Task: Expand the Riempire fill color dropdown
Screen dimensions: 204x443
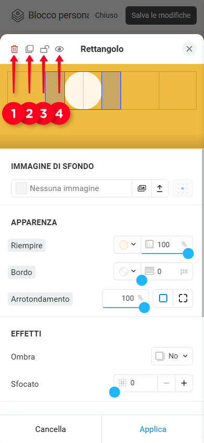Action: 128,245
